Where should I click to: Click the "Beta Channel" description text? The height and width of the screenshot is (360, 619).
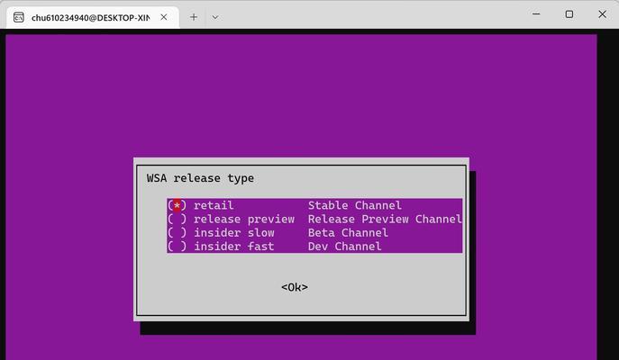348,232
